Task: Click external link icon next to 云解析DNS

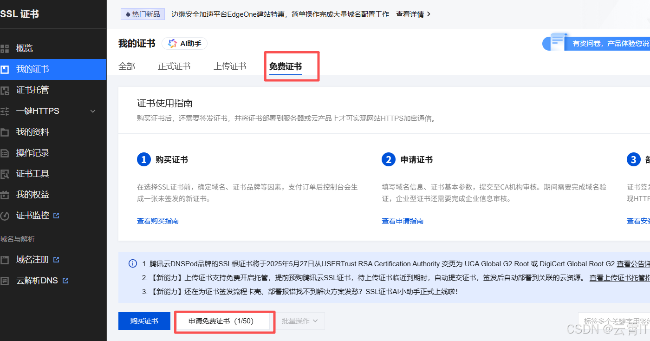Action: (65, 280)
